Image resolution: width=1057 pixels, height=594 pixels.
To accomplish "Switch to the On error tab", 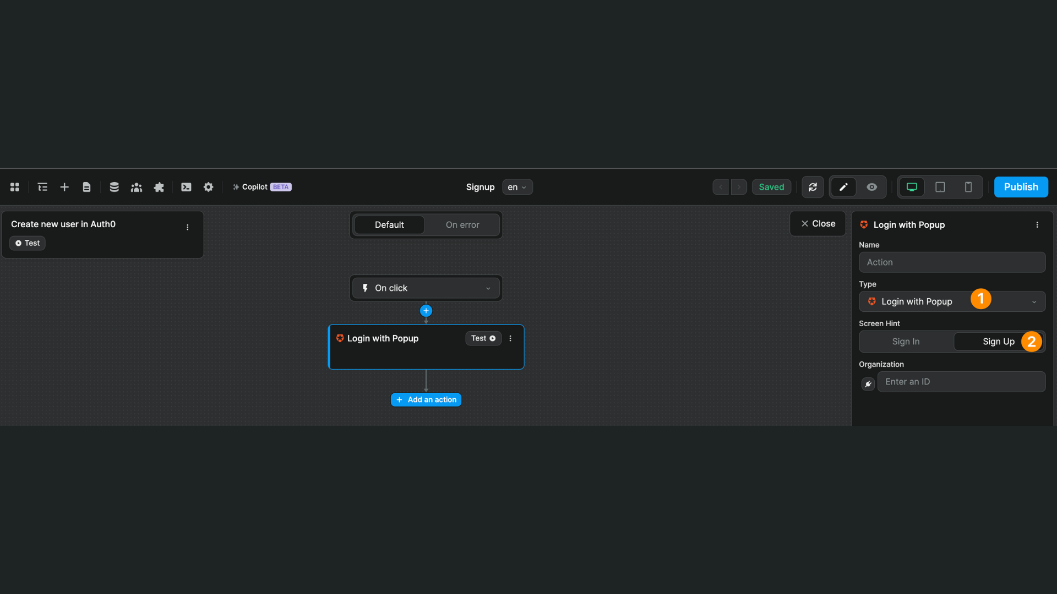I will click(x=462, y=224).
